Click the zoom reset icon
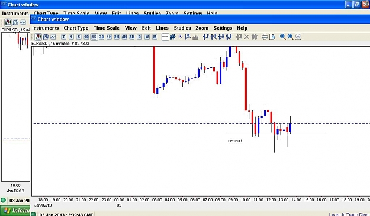This screenshot has width=370, height=216. pyautogui.click(x=298, y=37)
